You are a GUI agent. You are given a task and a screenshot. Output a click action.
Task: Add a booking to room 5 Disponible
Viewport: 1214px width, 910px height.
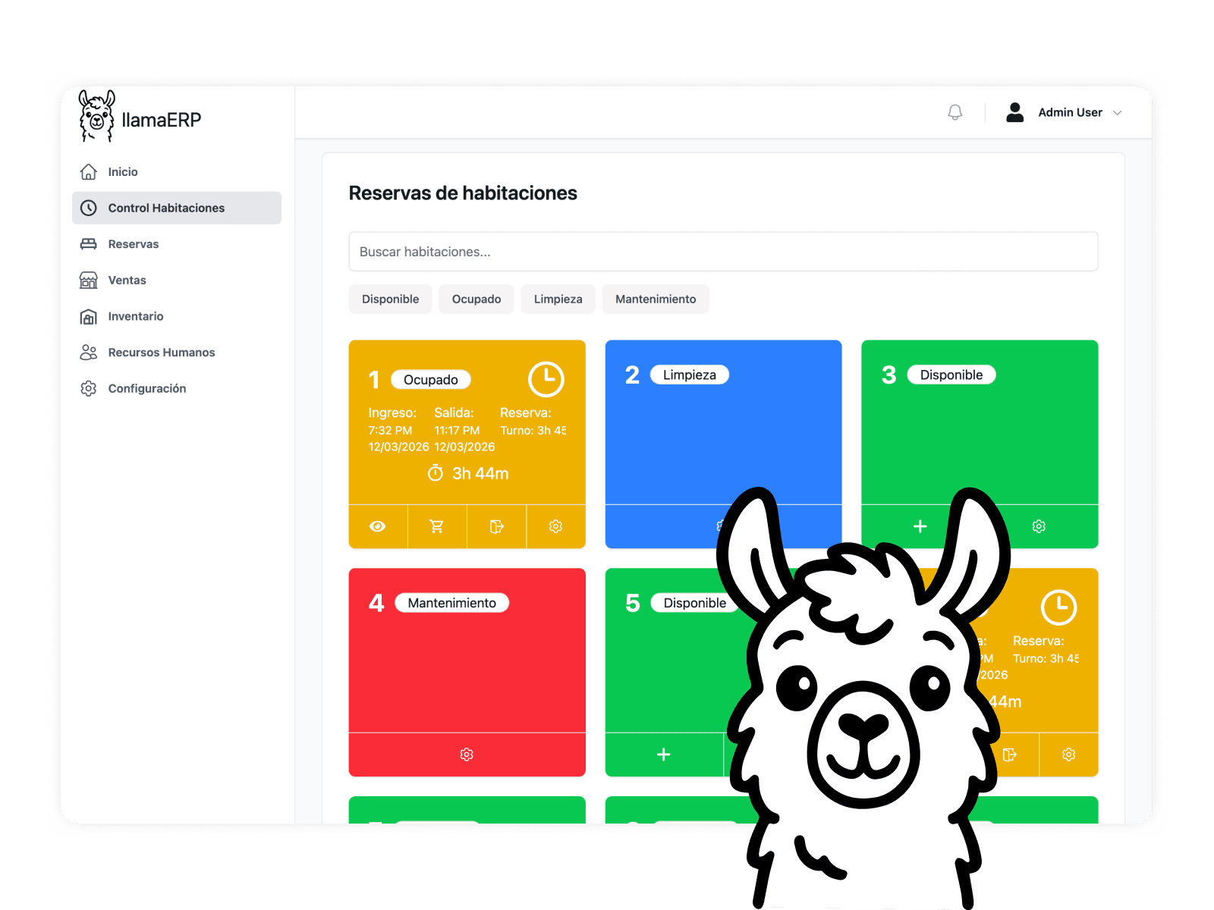[663, 755]
